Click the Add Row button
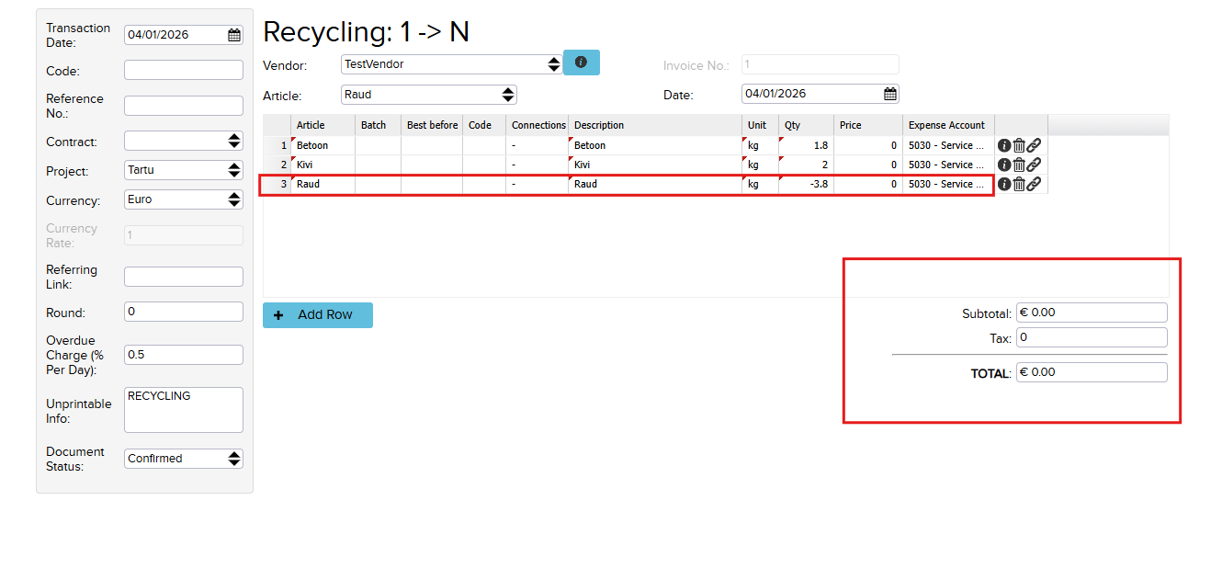The height and width of the screenshot is (580, 1211). click(318, 315)
